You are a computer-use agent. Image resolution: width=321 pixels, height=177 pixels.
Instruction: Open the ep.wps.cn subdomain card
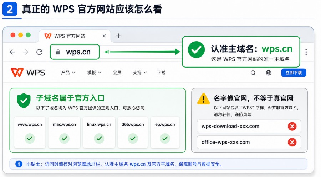point(165,132)
